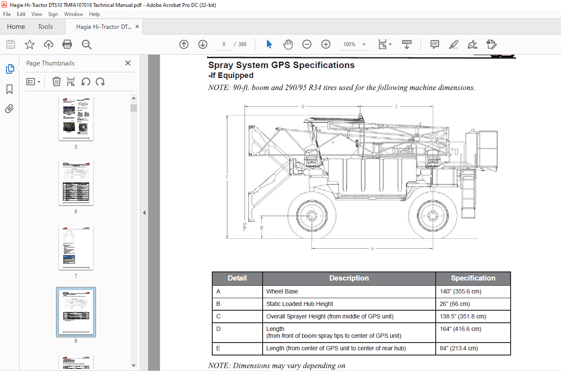Click the 'Wheel Base' description cell

tap(349, 292)
